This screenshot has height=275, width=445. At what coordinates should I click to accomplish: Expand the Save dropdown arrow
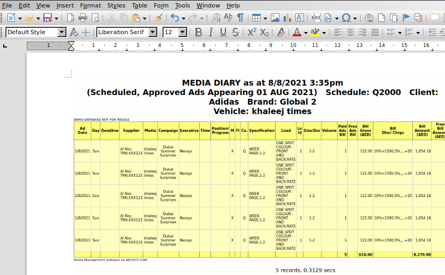click(x=56, y=19)
